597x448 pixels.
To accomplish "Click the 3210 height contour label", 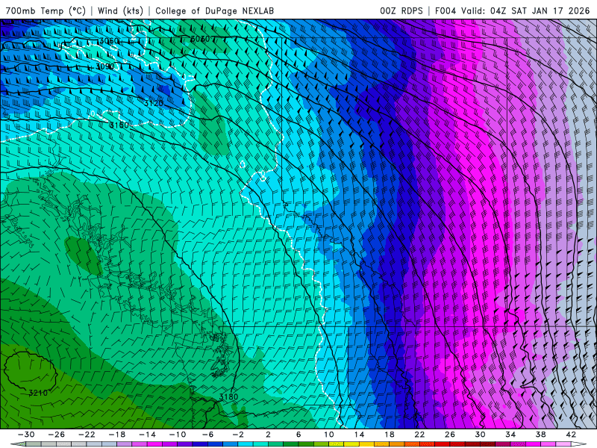I will (x=38, y=393).
